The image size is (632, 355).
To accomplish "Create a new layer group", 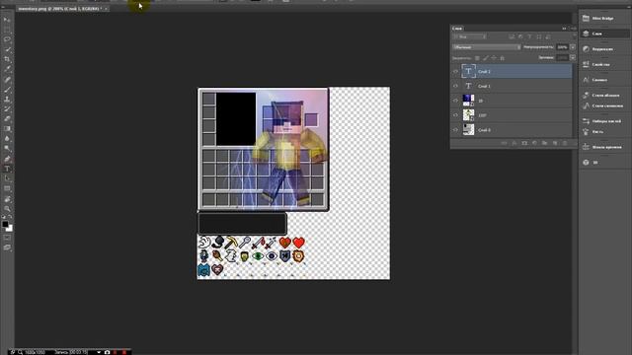I will pos(544,143).
